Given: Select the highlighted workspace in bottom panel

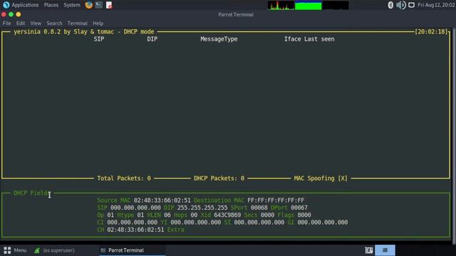Looking at the screenshot, I should point(385,250).
